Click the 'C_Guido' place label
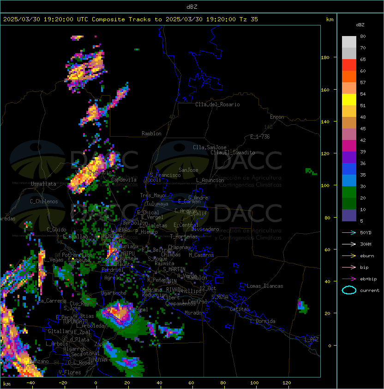The height and width of the screenshot is (389, 384). (56, 230)
